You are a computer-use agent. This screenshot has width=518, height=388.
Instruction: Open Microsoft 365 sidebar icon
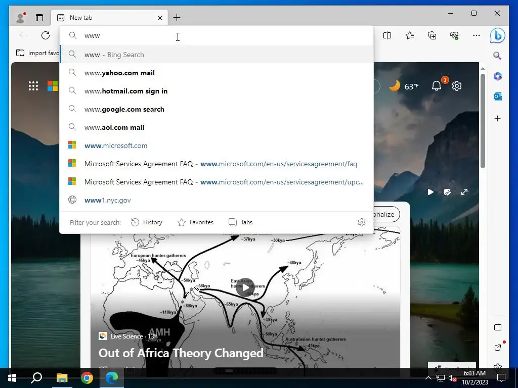coord(498,76)
